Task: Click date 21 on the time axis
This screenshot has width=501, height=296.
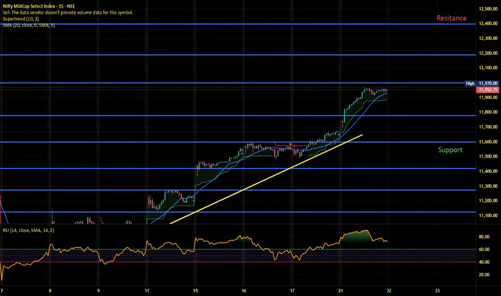Action: tap(341, 291)
